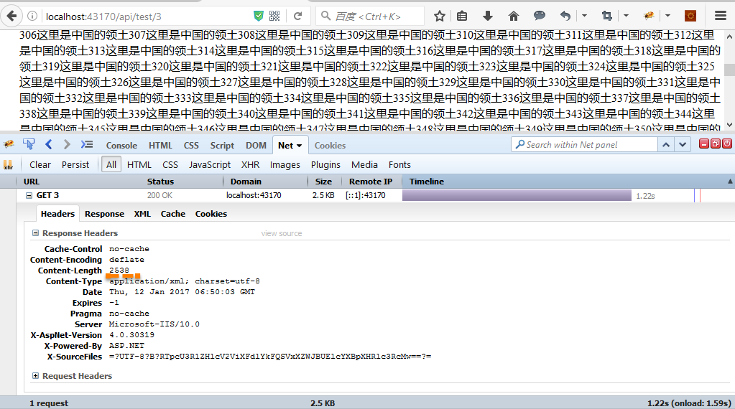This screenshot has height=409, width=735.
Task: Filter requests by Plugins
Action: pyautogui.click(x=325, y=165)
